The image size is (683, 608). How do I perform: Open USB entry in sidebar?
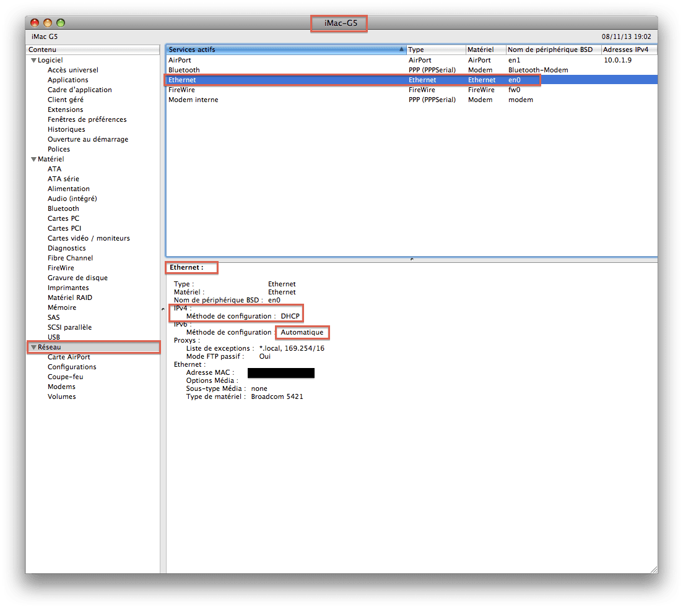tap(54, 337)
